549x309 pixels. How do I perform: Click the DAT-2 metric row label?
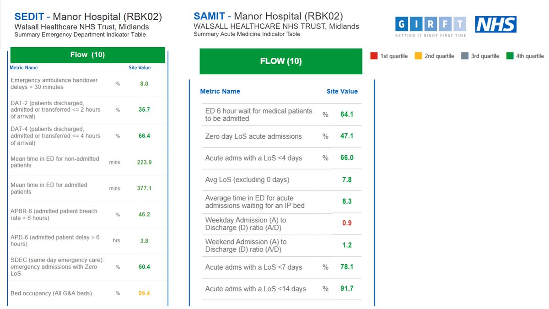pyautogui.click(x=55, y=110)
